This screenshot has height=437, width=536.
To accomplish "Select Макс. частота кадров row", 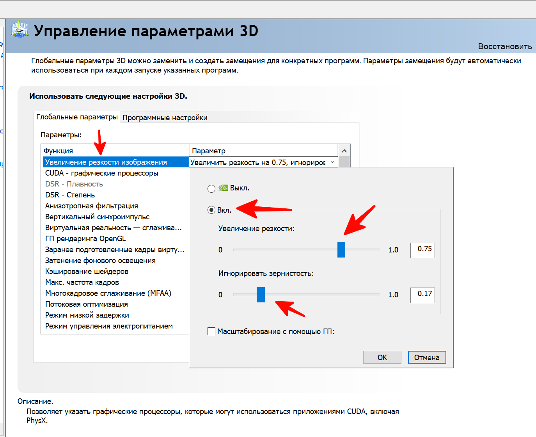I will (x=116, y=282).
